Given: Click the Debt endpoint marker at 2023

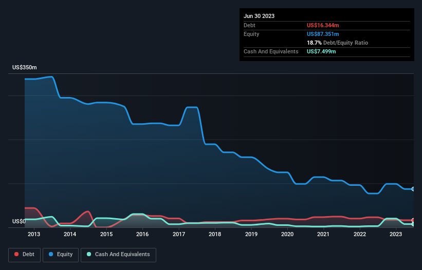Looking at the screenshot, I should [413, 220].
